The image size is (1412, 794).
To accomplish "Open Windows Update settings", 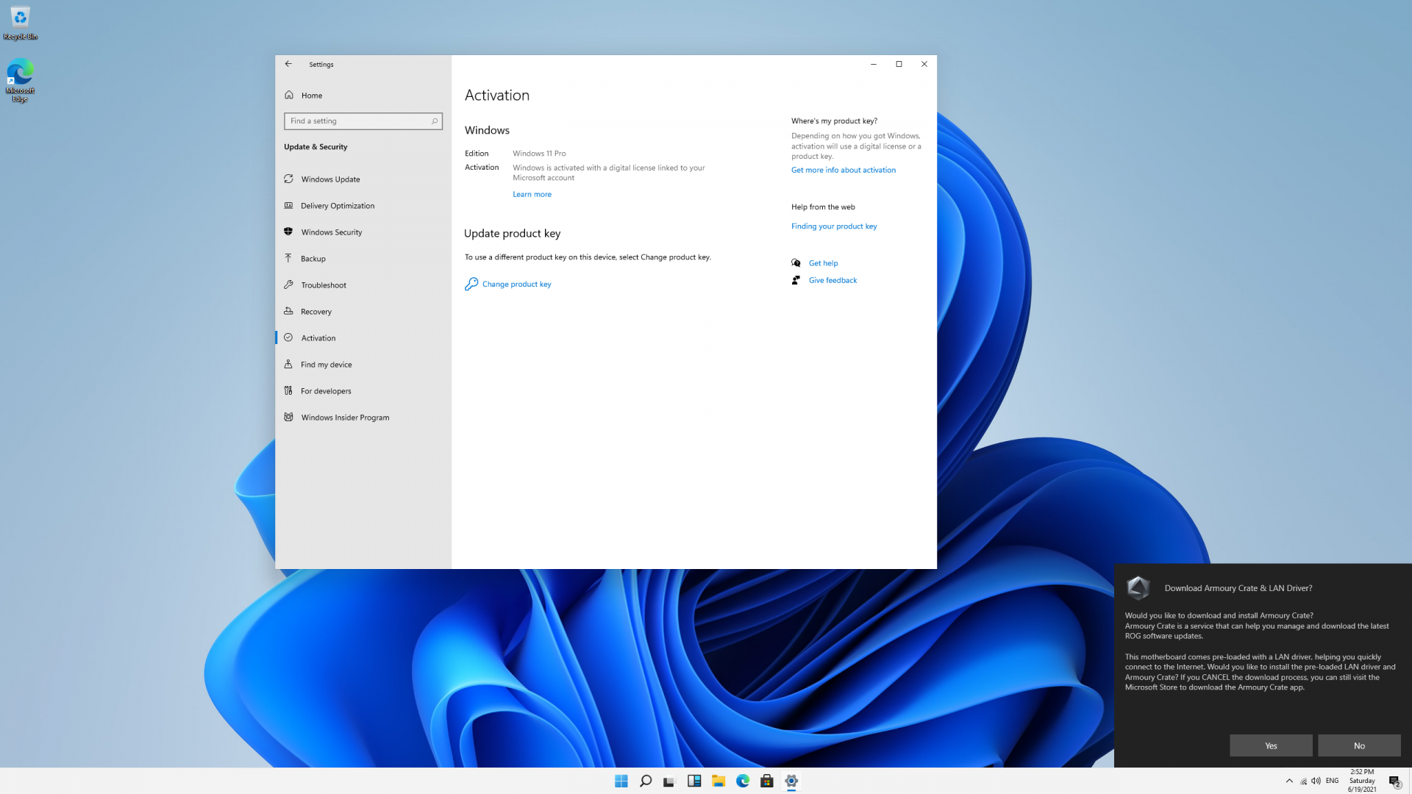I will (x=330, y=179).
